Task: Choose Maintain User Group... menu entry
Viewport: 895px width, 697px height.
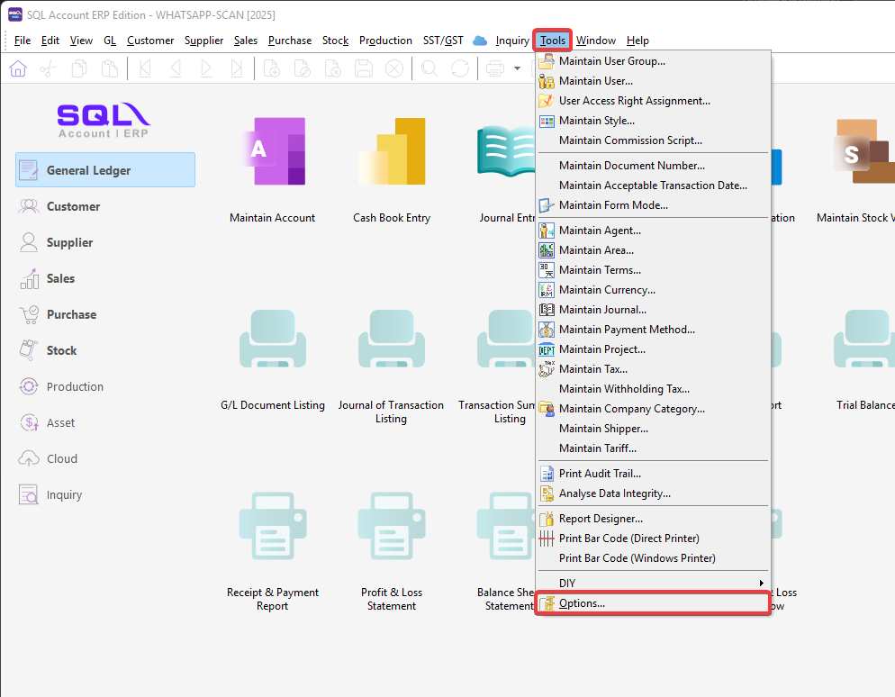Action: (x=611, y=61)
